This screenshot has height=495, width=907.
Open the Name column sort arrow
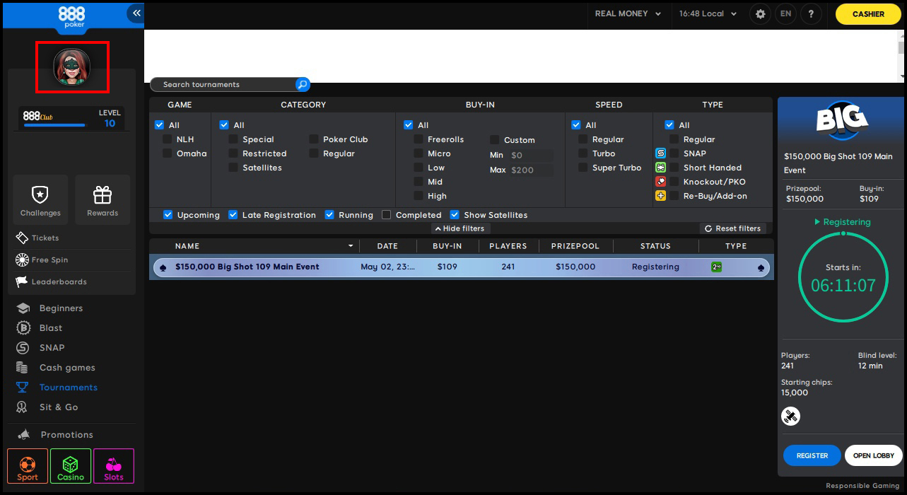click(x=351, y=246)
